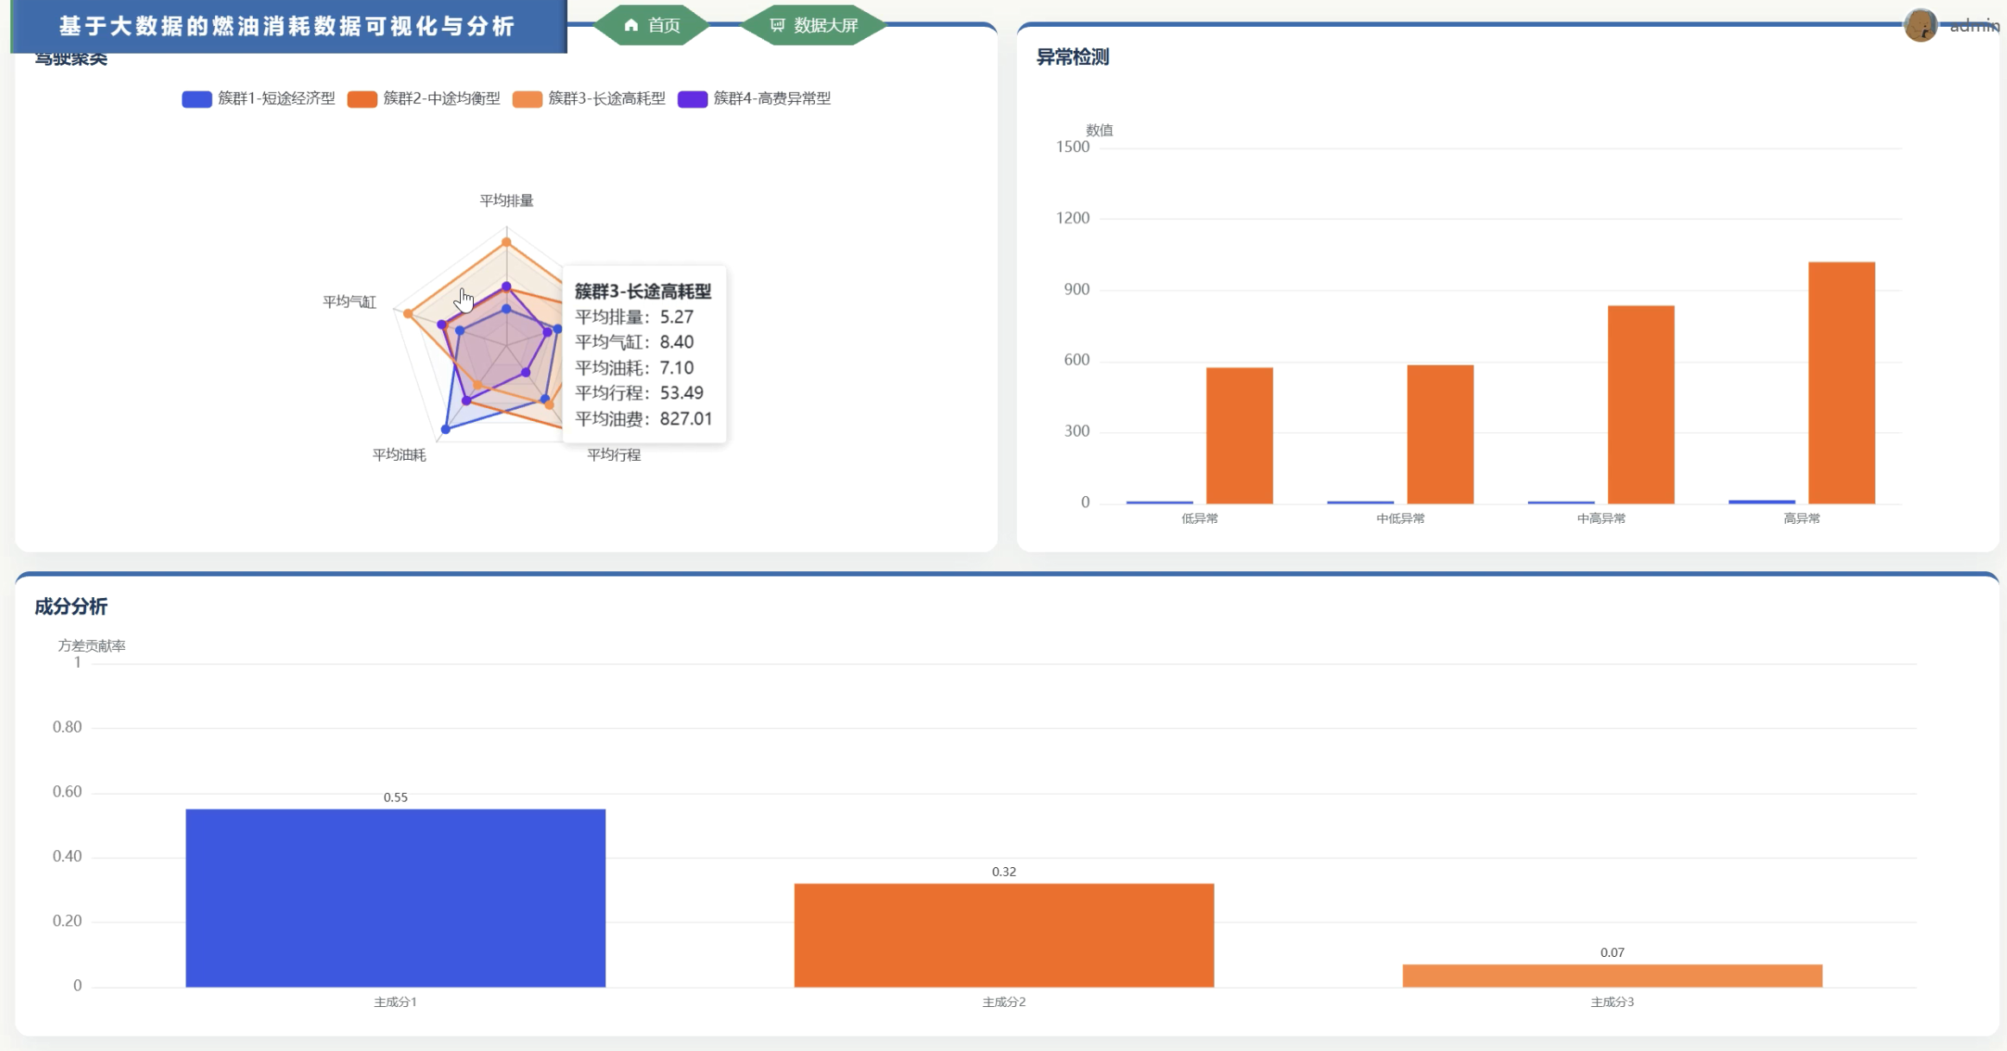Click the 异常检测 panel title
2007x1051 pixels.
click(1072, 57)
